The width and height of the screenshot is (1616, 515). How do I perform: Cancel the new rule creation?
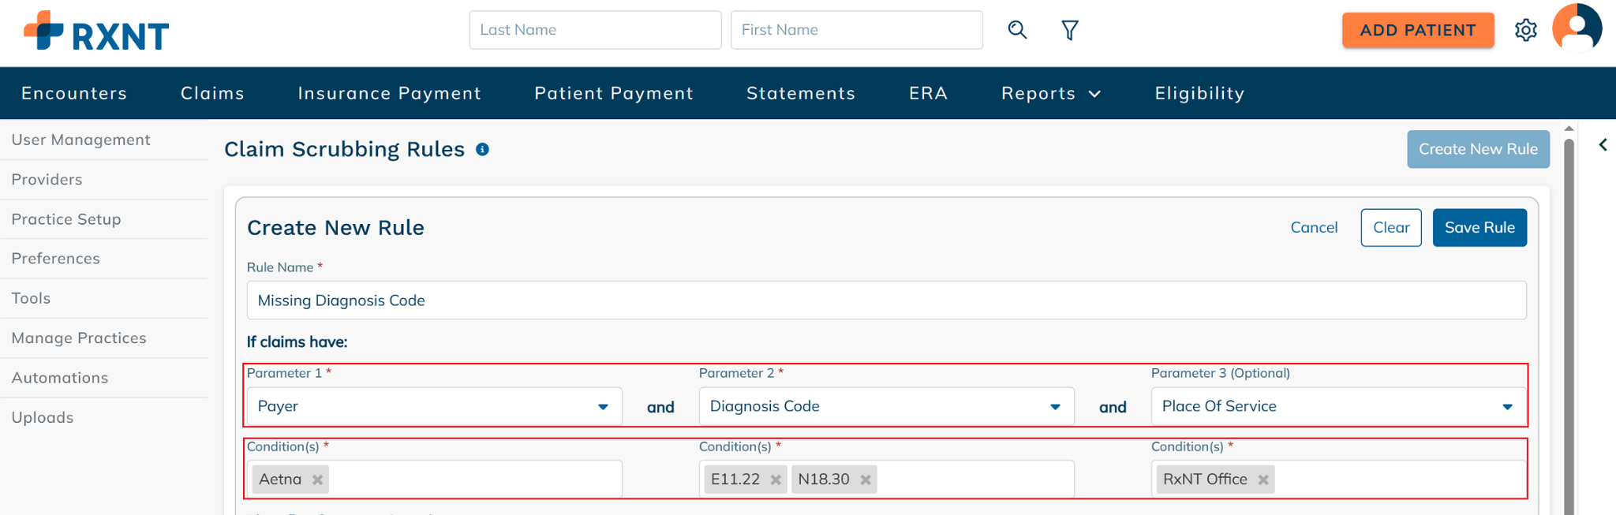click(1314, 227)
